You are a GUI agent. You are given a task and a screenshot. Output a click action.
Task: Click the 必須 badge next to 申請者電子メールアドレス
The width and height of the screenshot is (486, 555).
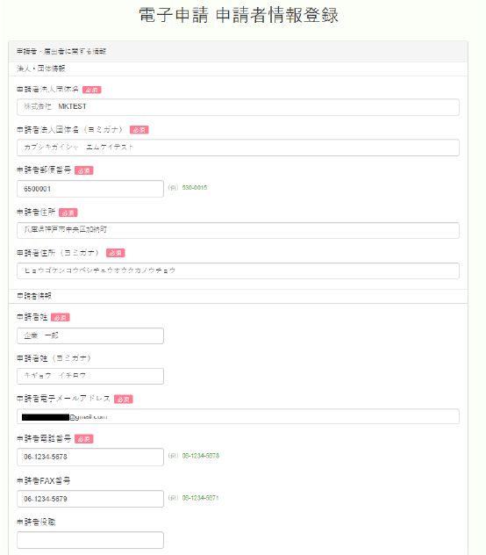[x=123, y=400]
